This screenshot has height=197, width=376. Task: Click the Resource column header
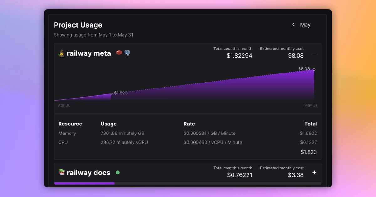pos(70,124)
